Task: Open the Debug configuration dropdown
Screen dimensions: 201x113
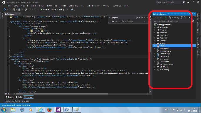Action: click(x=67, y=9)
